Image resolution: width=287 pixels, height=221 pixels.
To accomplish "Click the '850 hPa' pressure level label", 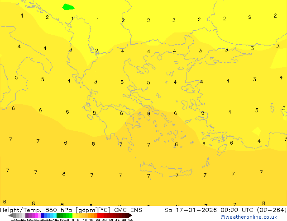I will click(58, 210).
